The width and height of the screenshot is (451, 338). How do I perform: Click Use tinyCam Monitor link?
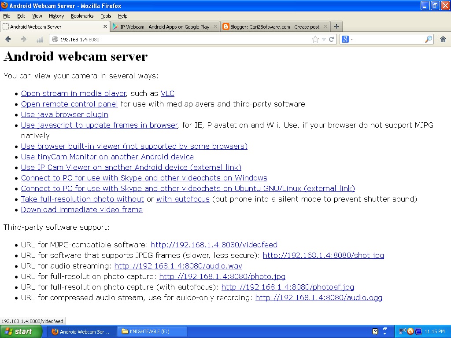click(x=107, y=157)
